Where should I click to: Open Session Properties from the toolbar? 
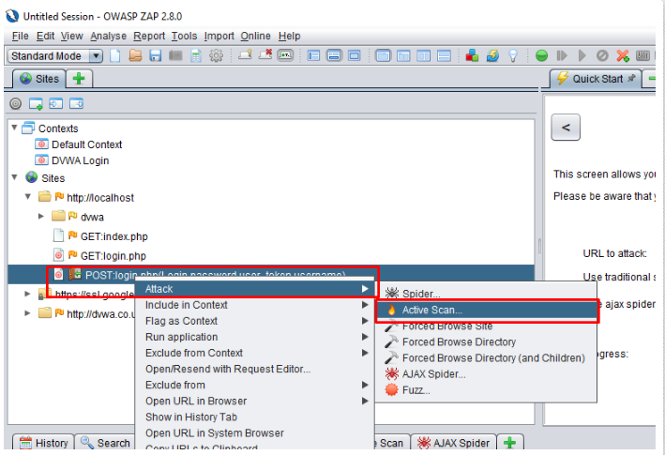(196, 55)
